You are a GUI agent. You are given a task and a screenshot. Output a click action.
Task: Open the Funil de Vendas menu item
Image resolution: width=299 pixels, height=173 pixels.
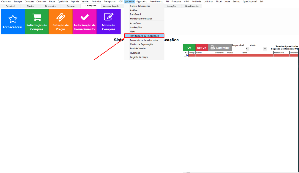click(x=138, y=49)
